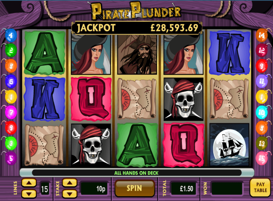
Task: Decrease number of lines with down arrow
Action: click(29, 194)
